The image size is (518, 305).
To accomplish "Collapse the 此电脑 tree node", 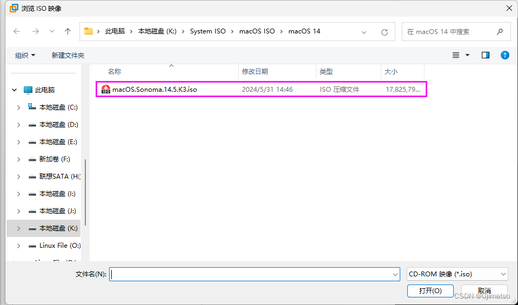I will point(14,90).
